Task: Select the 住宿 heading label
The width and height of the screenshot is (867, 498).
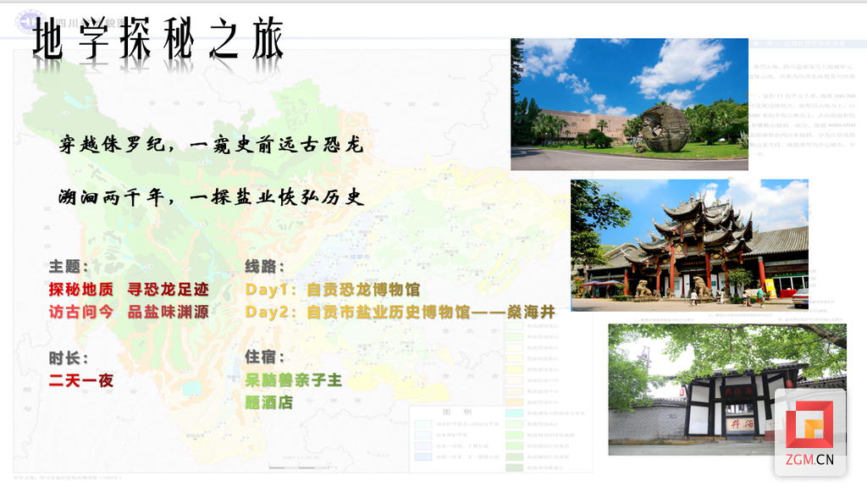Action: 265,357
